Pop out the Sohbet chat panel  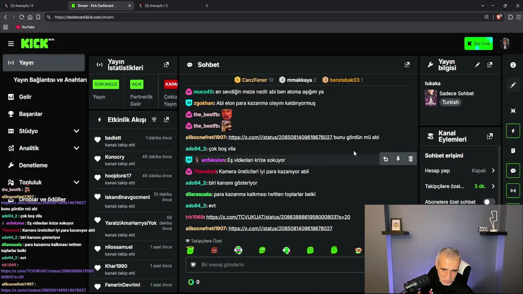pyautogui.click(x=407, y=65)
